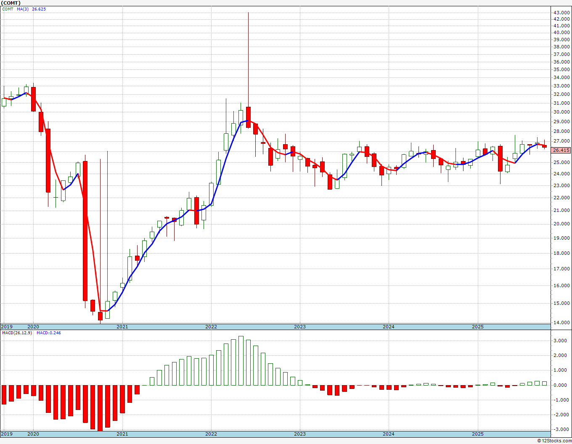Select 2024 on the MACD panel time axis
Screen dimensions: 572x444
389,434
